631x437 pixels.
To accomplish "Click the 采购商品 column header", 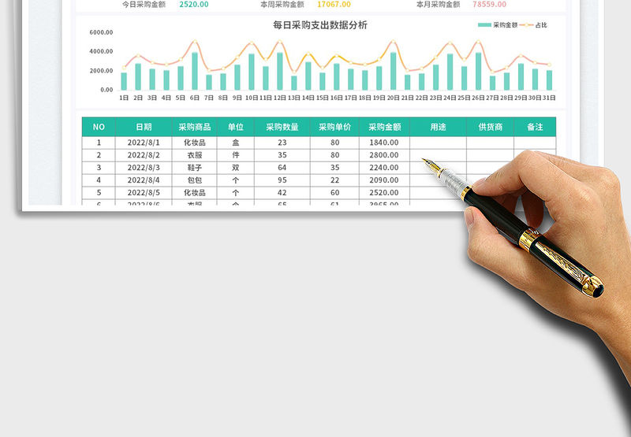I will (194, 127).
